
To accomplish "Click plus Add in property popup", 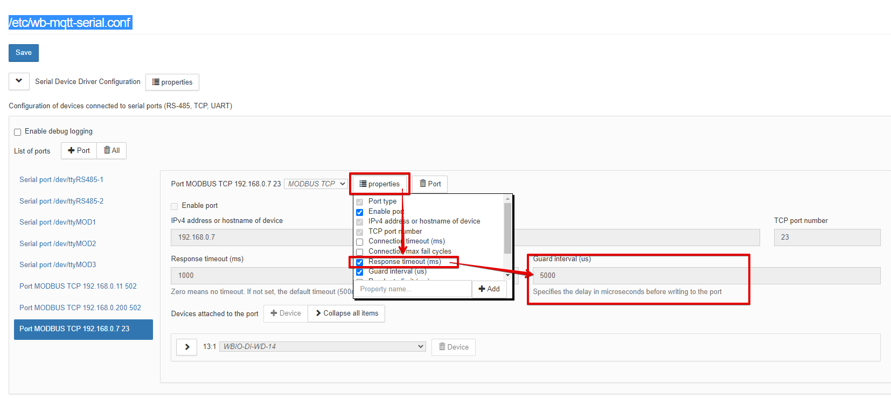I will pyautogui.click(x=489, y=289).
